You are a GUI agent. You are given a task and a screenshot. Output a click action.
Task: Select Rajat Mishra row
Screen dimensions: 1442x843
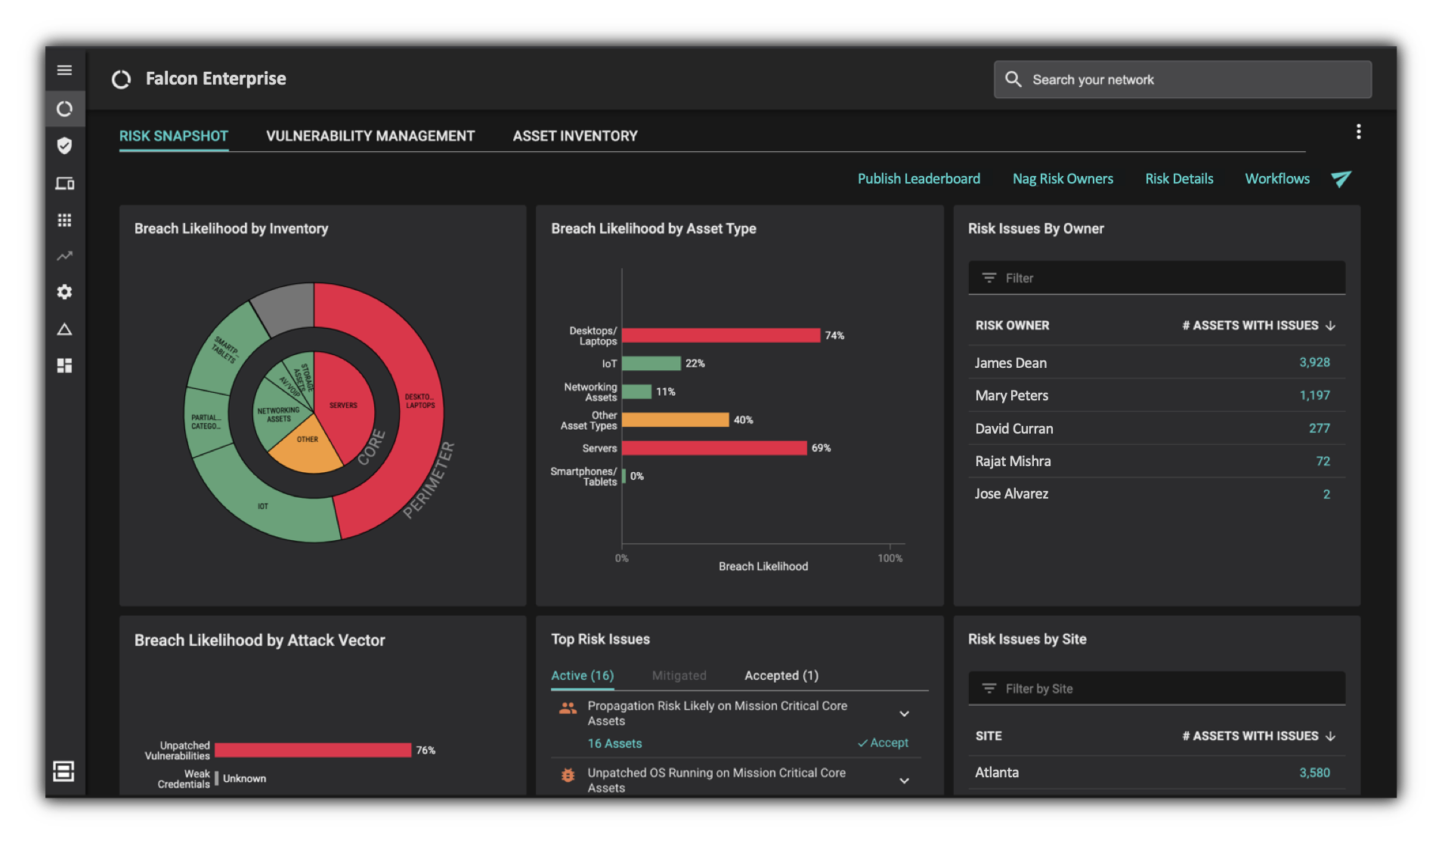click(1156, 462)
